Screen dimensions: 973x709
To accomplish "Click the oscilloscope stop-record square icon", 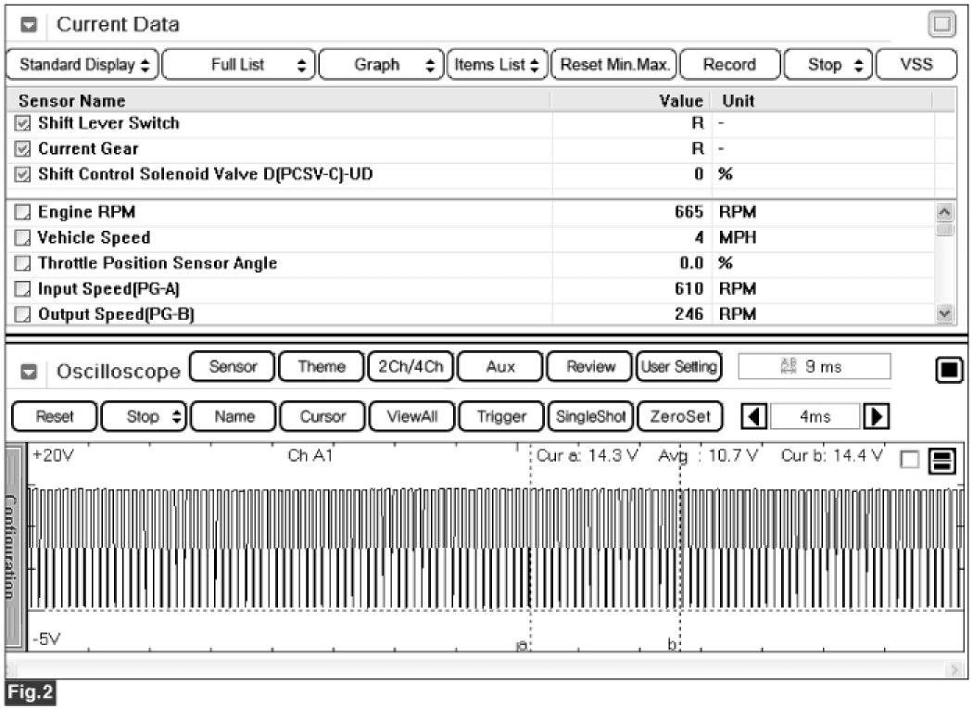I will (948, 371).
